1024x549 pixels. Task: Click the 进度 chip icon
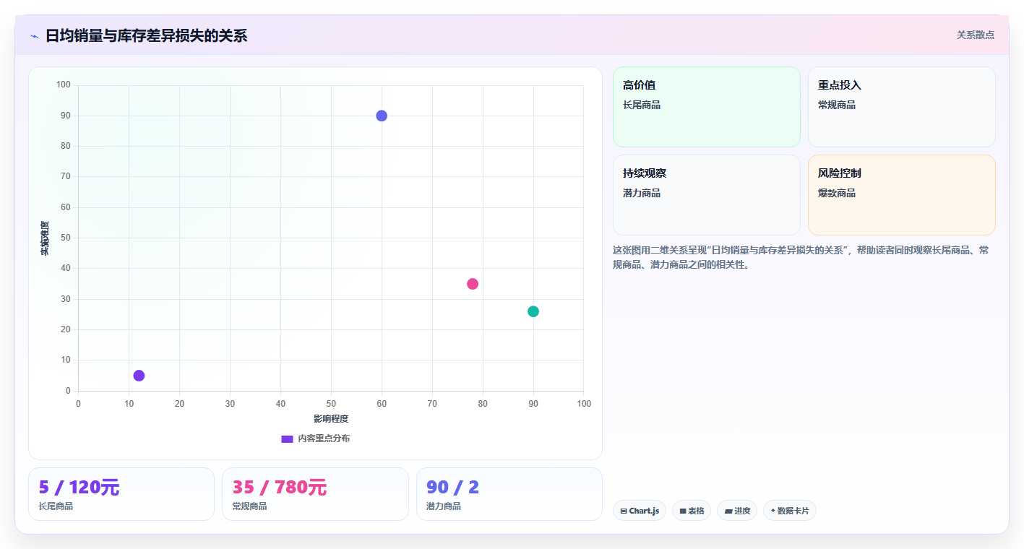tap(728, 511)
